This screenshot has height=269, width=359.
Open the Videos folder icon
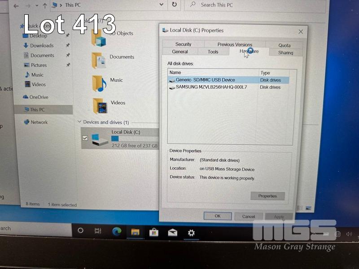[x=100, y=105]
